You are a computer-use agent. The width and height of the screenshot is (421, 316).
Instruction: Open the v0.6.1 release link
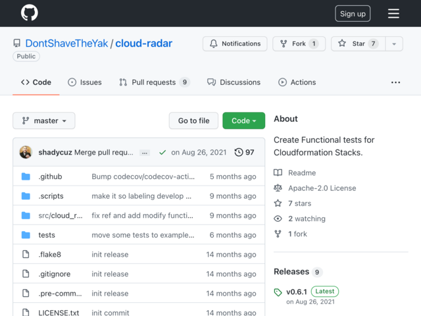point(297,292)
